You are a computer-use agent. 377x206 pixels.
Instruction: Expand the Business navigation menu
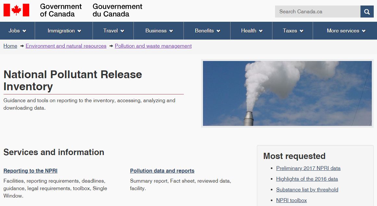coord(159,31)
